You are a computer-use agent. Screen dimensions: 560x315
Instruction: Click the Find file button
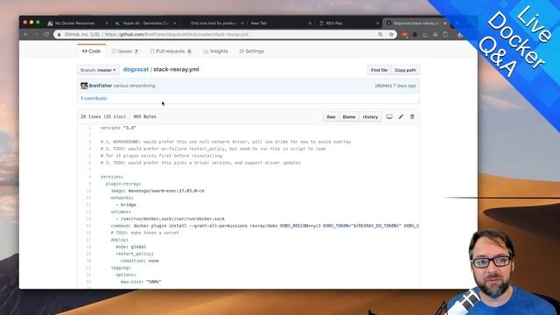point(379,70)
